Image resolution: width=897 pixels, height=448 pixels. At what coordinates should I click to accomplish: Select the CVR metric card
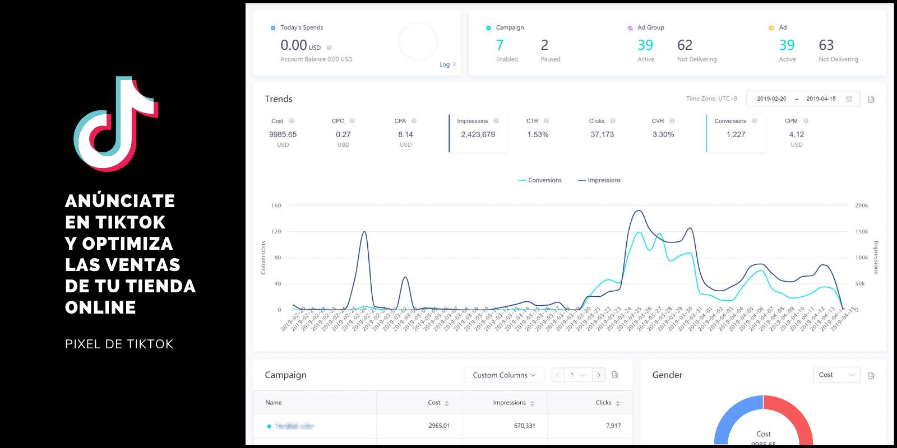tap(663, 133)
